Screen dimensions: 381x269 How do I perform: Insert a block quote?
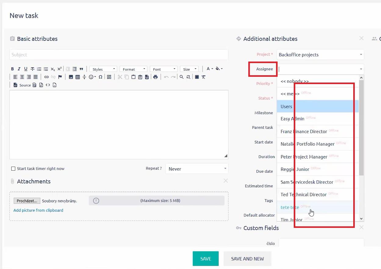(81, 69)
